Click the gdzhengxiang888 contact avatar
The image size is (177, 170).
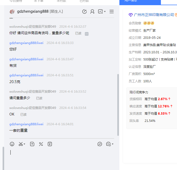[x=12, y=12]
